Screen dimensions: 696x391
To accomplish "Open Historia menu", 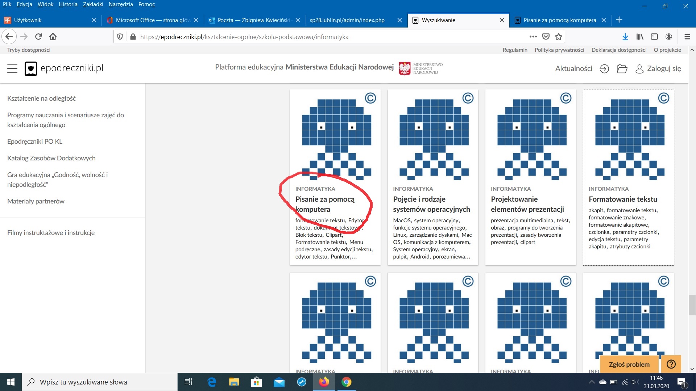I will 68,4.
